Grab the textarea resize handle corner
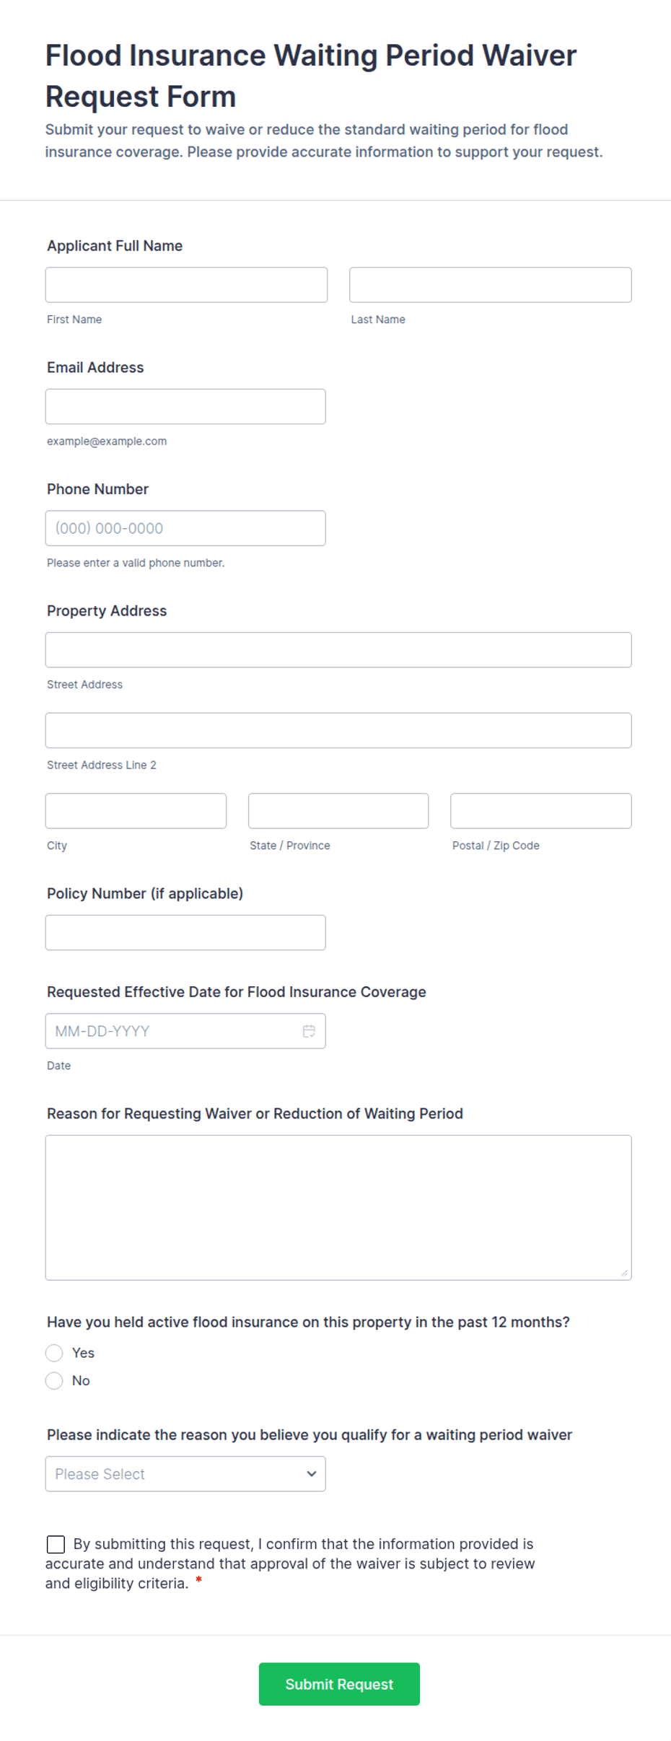Screen dimensions: 671x1741 click(624, 1273)
